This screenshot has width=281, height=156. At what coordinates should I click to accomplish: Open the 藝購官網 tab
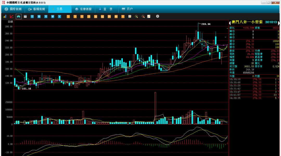37,9
